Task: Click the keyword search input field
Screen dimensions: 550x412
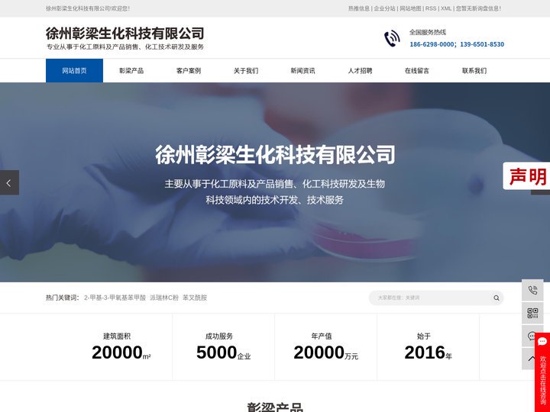Action: (432, 298)
